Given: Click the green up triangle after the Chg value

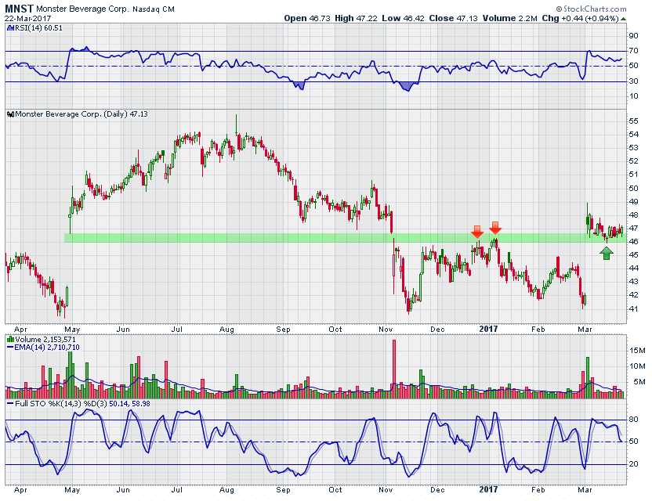Looking at the screenshot, I should coord(623,19).
